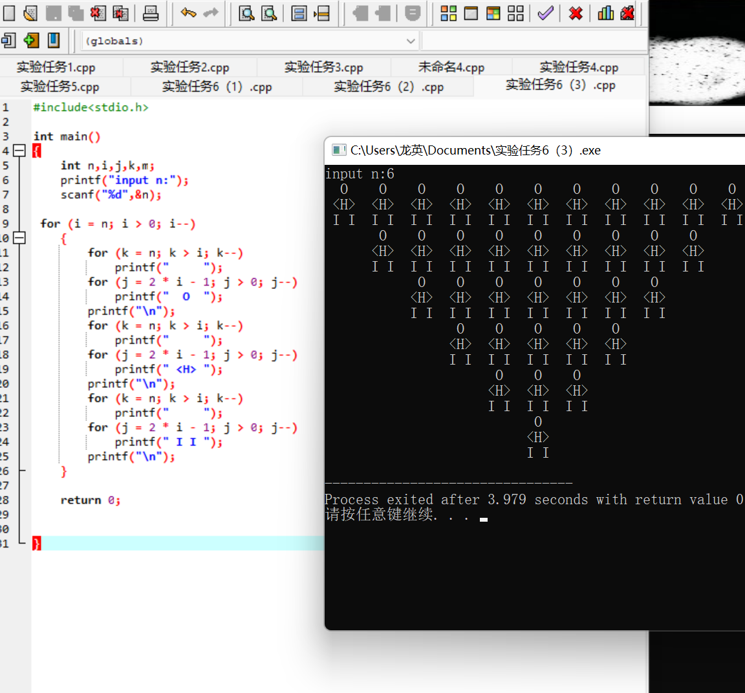Open Go to line via toolbar icon
This screenshot has height=693, width=745.
point(321,13)
